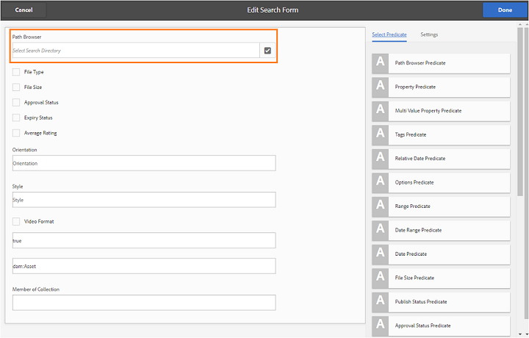This screenshot has height=338, width=529.
Task: Enable the Approval Status checkbox
Action: click(16, 102)
